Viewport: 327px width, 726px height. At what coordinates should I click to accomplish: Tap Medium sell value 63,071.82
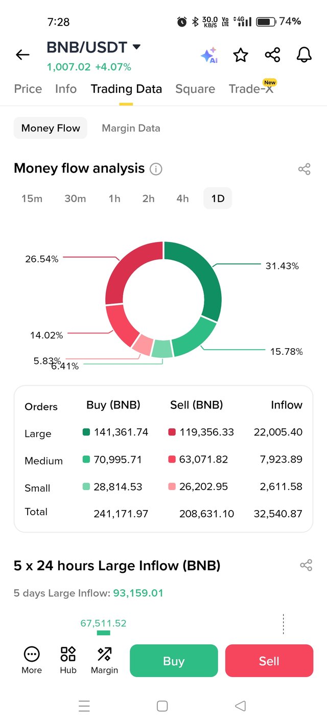(203, 459)
